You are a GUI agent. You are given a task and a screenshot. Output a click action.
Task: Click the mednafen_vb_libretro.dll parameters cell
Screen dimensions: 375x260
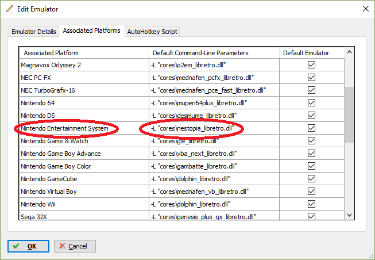(x=214, y=192)
